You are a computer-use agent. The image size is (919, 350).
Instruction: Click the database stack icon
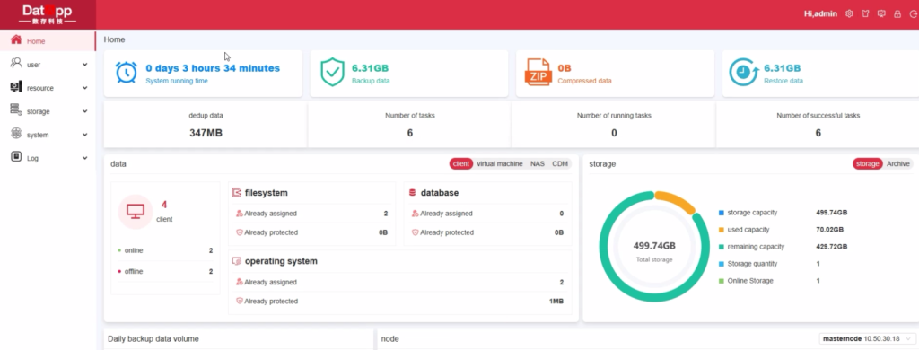(412, 192)
